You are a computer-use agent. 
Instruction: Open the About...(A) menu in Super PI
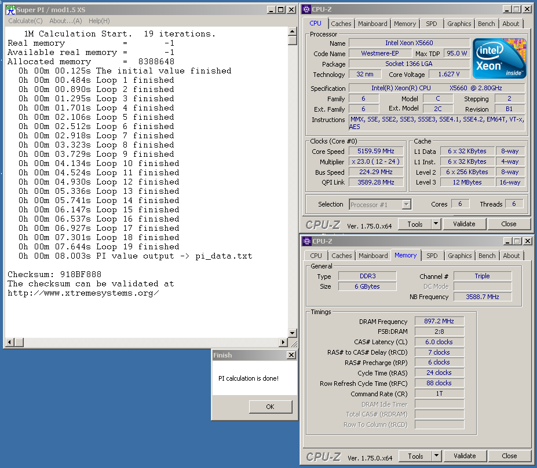[x=66, y=21]
